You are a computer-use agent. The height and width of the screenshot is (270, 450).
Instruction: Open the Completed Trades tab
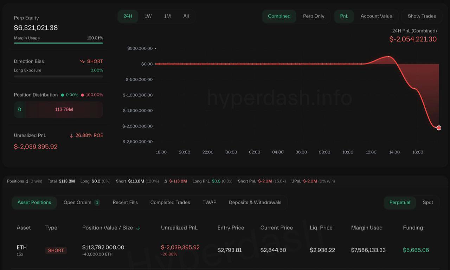pyautogui.click(x=170, y=203)
